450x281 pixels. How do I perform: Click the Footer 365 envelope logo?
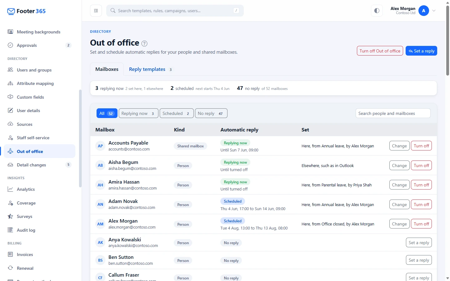click(11, 11)
